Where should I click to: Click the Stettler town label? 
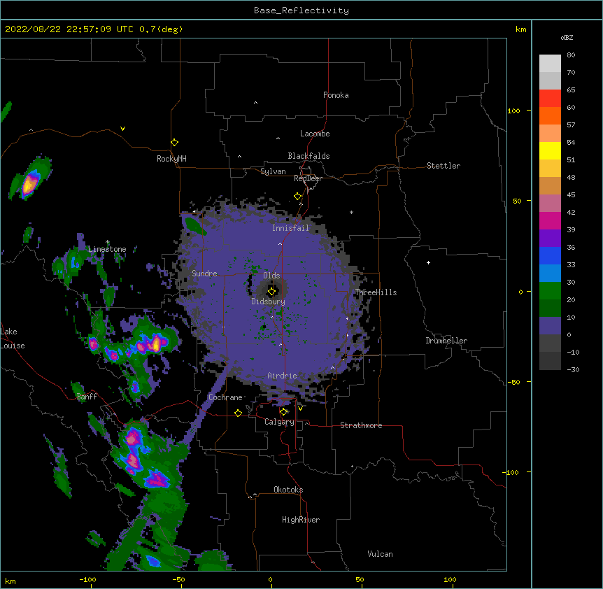(444, 166)
